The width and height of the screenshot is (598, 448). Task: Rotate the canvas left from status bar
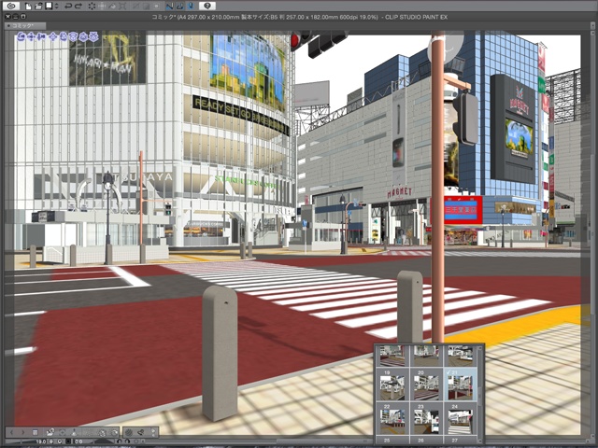pos(119,441)
